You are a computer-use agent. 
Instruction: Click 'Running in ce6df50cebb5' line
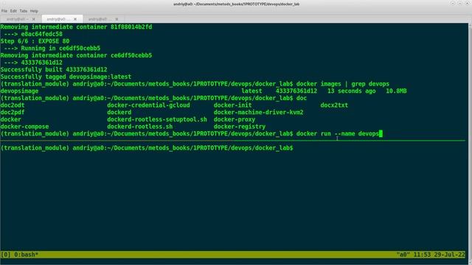pos(60,49)
